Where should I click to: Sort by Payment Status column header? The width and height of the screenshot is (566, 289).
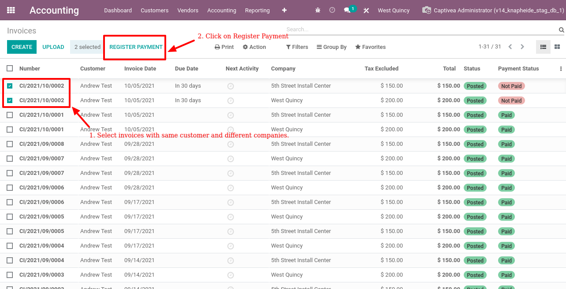(x=518, y=69)
